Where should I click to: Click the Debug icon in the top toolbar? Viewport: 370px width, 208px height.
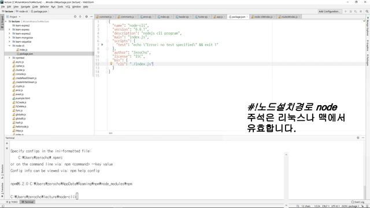click(x=351, y=12)
